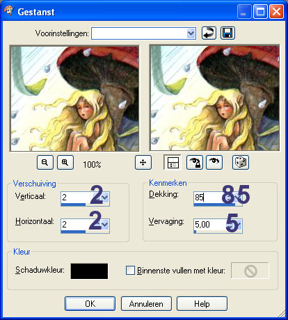Image resolution: width=288 pixels, height=320 pixels.
Task: Expand the Horizontaal value dropdown arrow
Action: click(104, 224)
